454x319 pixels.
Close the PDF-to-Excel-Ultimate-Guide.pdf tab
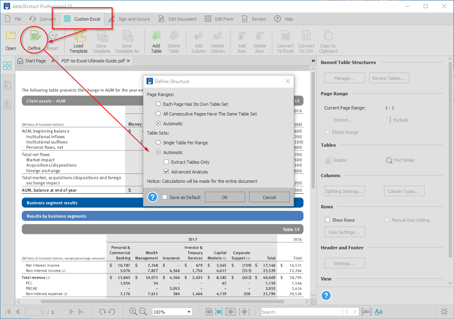128,61
